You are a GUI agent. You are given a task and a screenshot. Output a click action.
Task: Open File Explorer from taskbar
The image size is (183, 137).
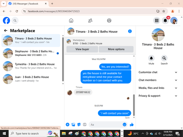64,134
